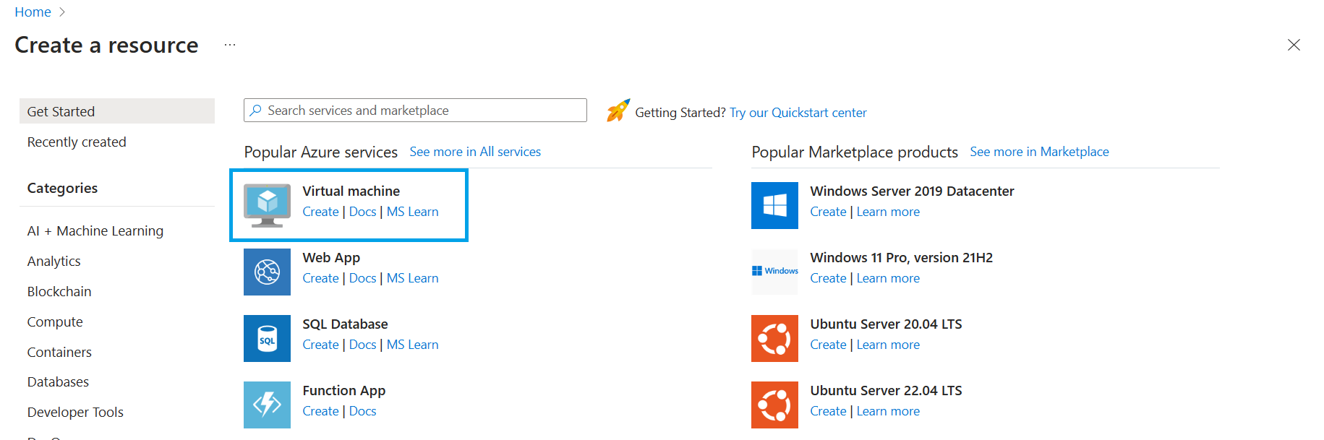Click the Ubuntu Server 20.04 LTS title
The height and width of the screenshot is (440, 1324).
point(886,324)
